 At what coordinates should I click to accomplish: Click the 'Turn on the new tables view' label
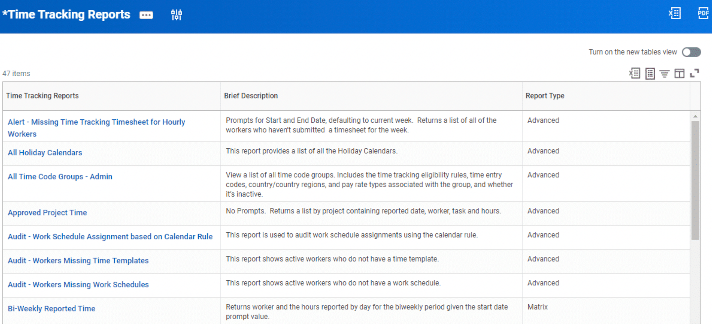click(633, 52)
